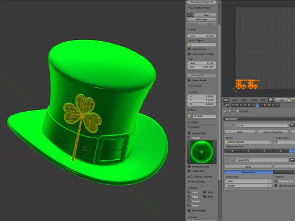Select the Catmull-Clark subdivision type
Image resolution: width=295 pixels, height=221 pixels.
pos(249,173)
